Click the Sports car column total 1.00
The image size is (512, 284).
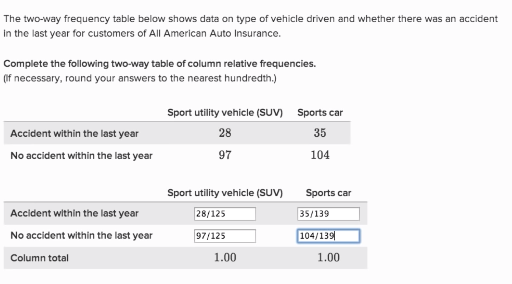point(328,258)
